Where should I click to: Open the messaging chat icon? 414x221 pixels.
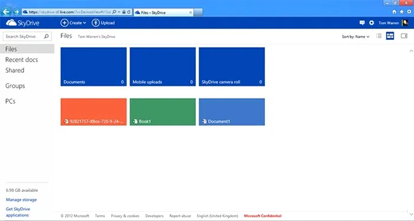(x=362, y=23)
